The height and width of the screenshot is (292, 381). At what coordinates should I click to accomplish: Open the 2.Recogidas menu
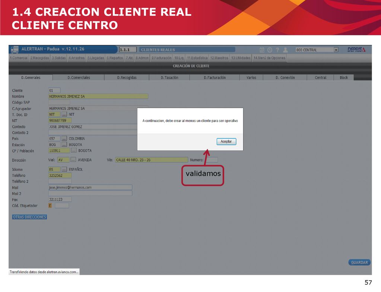(39, 58)
